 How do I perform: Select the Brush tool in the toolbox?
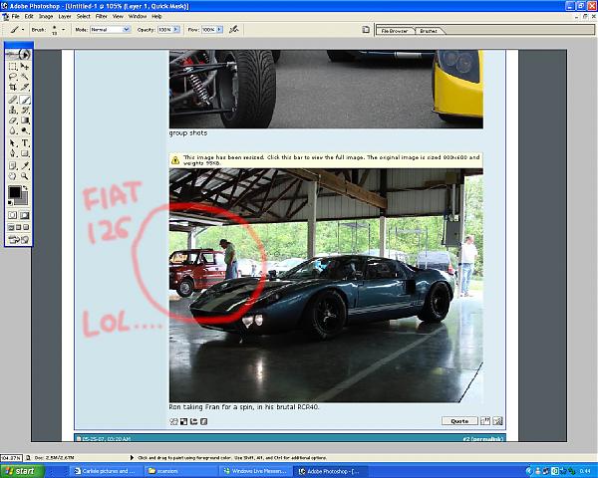coord(25,100)
